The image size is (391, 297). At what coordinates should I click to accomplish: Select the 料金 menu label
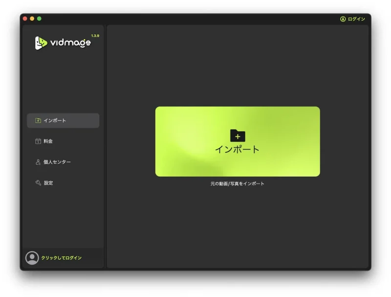pyautogui.click(x=48, y=141)
